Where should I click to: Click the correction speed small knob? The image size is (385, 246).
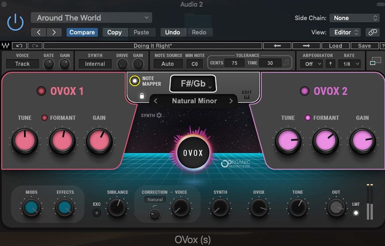(154, 215)
